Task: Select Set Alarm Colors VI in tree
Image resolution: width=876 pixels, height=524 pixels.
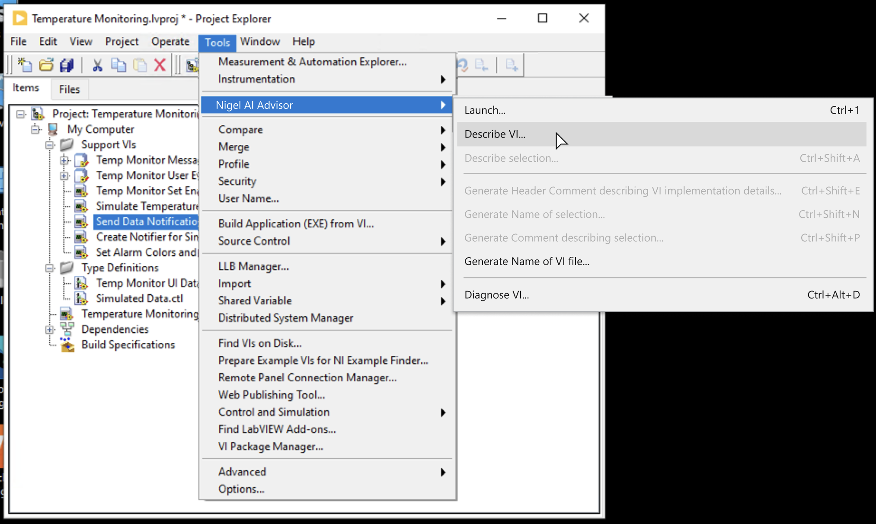Action: click(146, 252)
